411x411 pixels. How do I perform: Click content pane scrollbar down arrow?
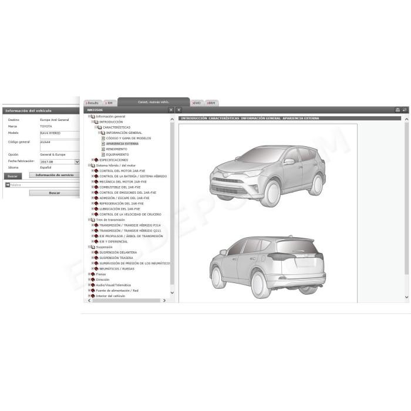tap(406, 297)
